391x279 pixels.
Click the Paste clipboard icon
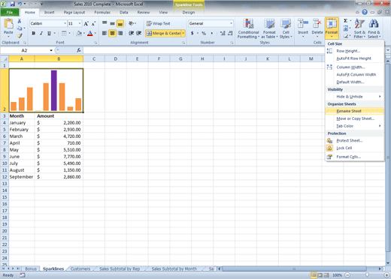(x=9, y=24)
